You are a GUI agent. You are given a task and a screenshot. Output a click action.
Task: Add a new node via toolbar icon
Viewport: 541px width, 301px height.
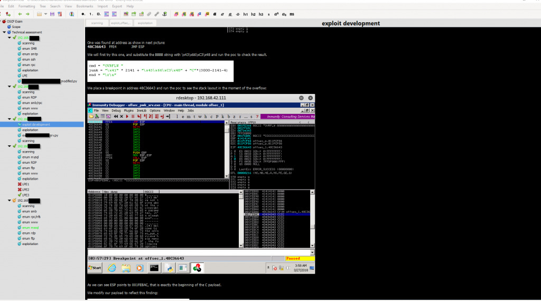point(8,14)
